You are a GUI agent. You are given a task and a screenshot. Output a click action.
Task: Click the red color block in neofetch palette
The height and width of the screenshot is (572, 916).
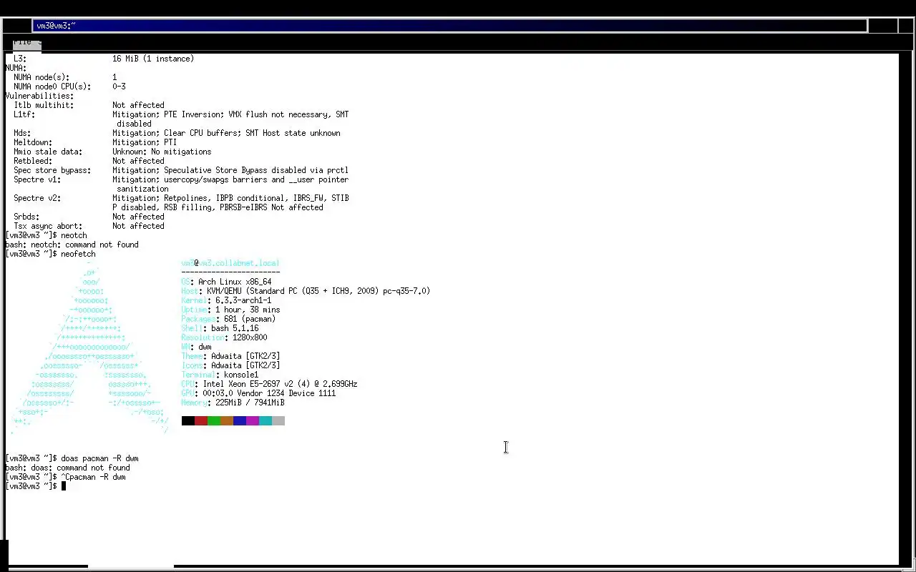(201, 421)
